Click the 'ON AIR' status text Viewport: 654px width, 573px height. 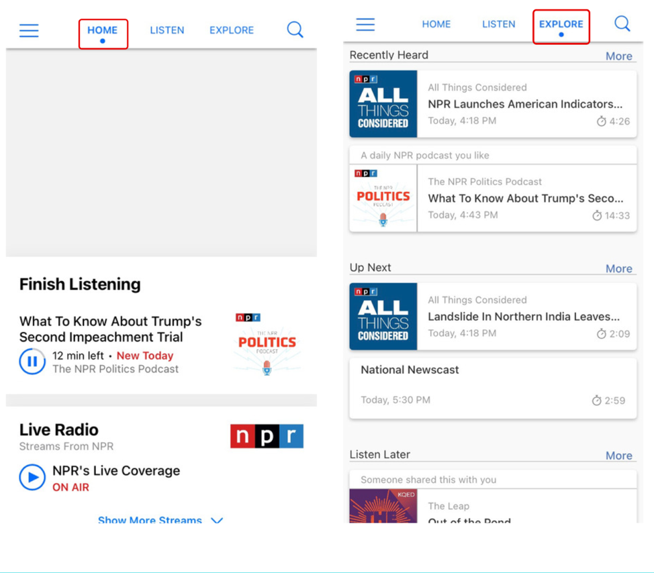(x=71, y=487)
